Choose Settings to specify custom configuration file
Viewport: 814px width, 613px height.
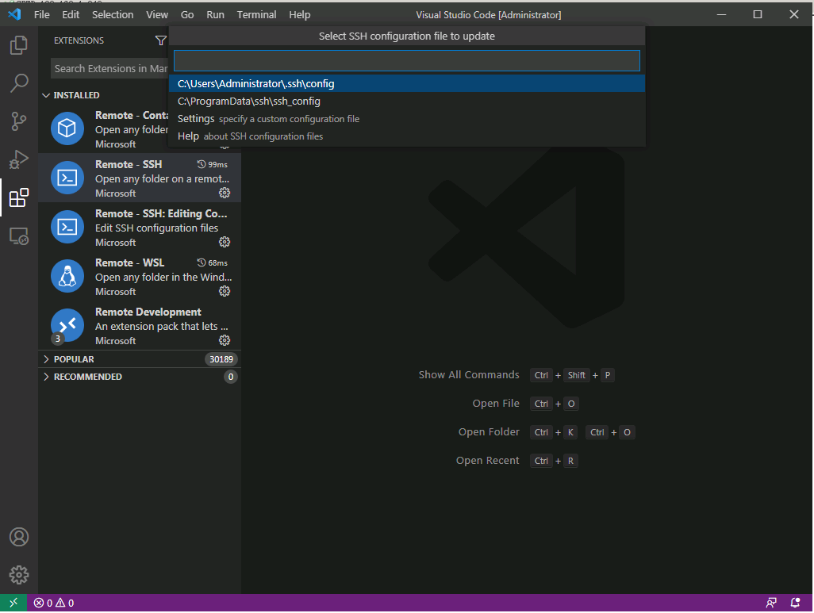click(x=407, y=119)
